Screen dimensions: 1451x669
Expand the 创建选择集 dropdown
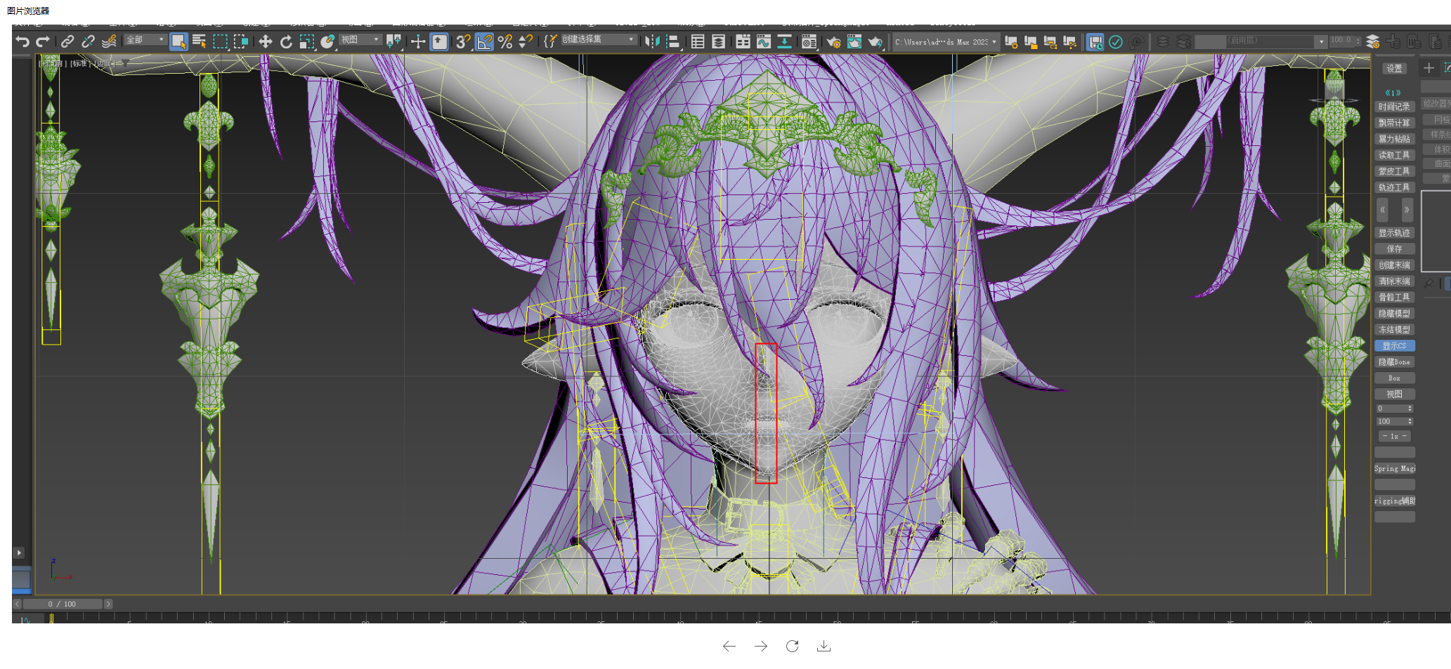tap(599, 40)
